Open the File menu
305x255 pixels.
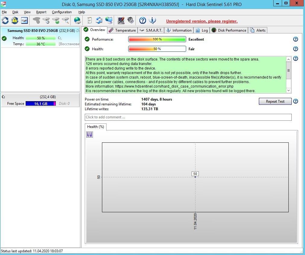tap(4, 12)
